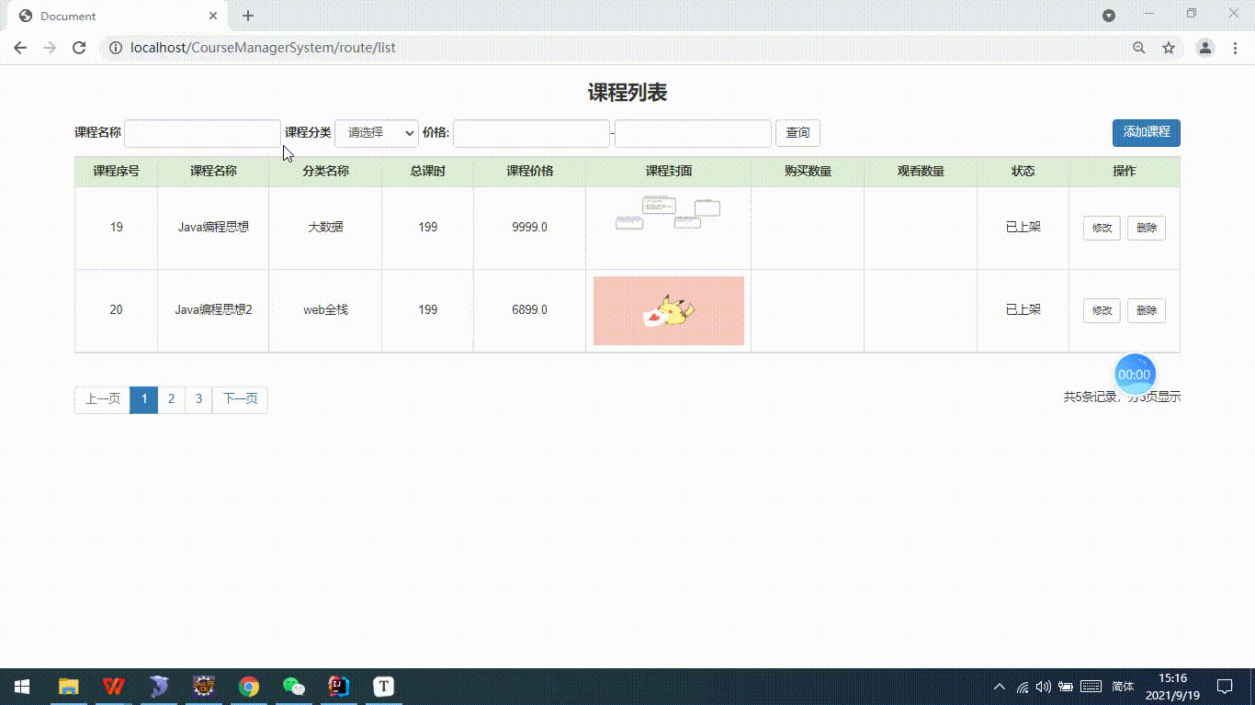Viewport: 1255px width, 705px height.
Task: Open the 课程分类 请选择 dropdown
Action: pyautogui.click(x=377, y=133)
